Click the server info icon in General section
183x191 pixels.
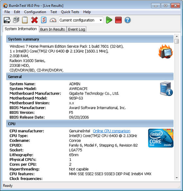[x=166, y=89]
